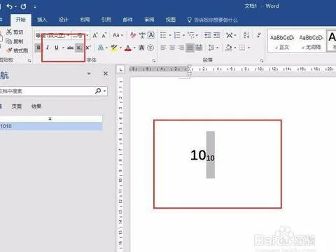This screenshot has height=252, width=336.
Task: Align text right
Action: click(x=181, y=48)
